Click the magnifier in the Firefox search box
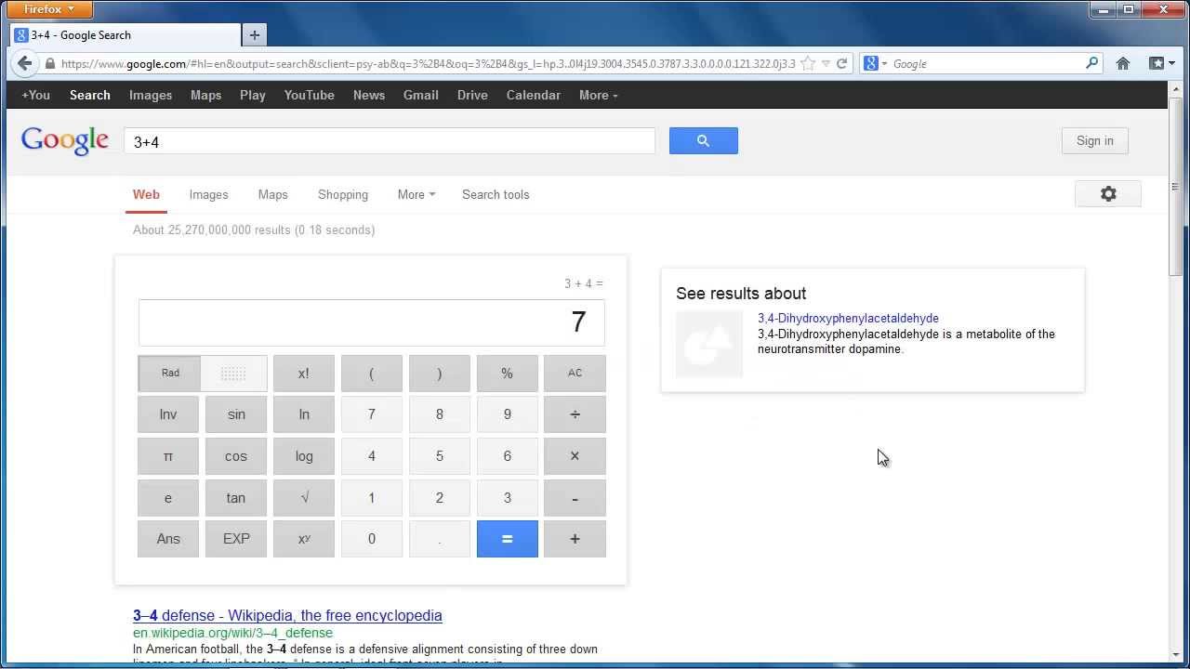This screenshot has height=669, width=1190. point(1092,63)
